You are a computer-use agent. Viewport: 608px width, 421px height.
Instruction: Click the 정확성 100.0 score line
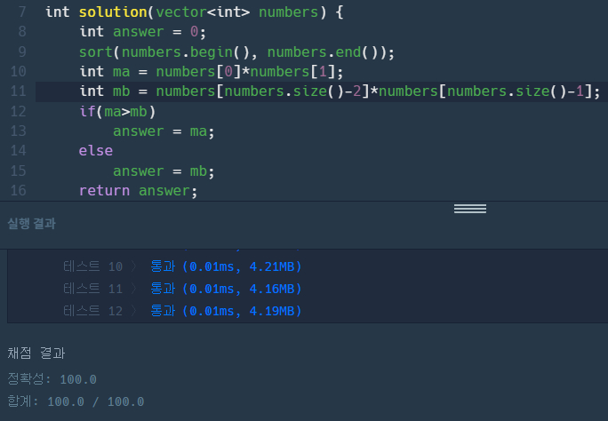click(52, 379)
